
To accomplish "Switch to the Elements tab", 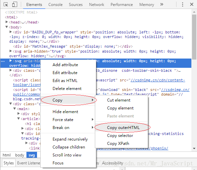I will pos(34,5).
